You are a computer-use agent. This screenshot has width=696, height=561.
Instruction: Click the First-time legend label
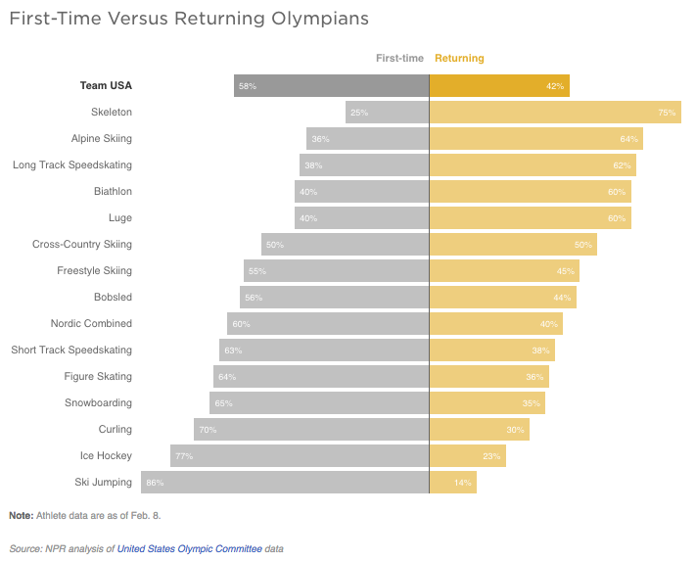(x=399, y=58)
